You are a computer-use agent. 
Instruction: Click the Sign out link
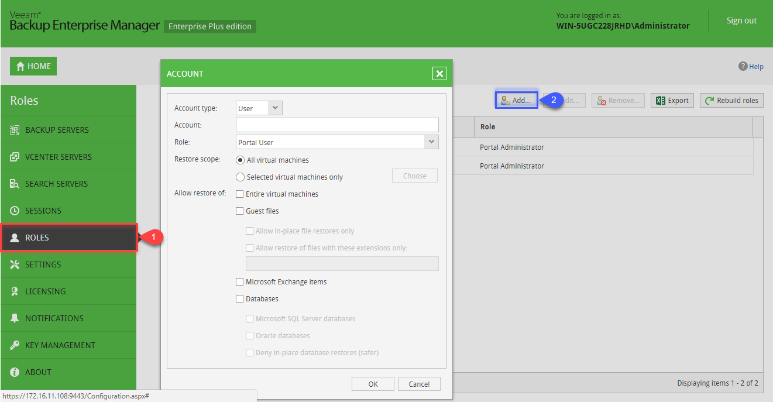point(741,20)
